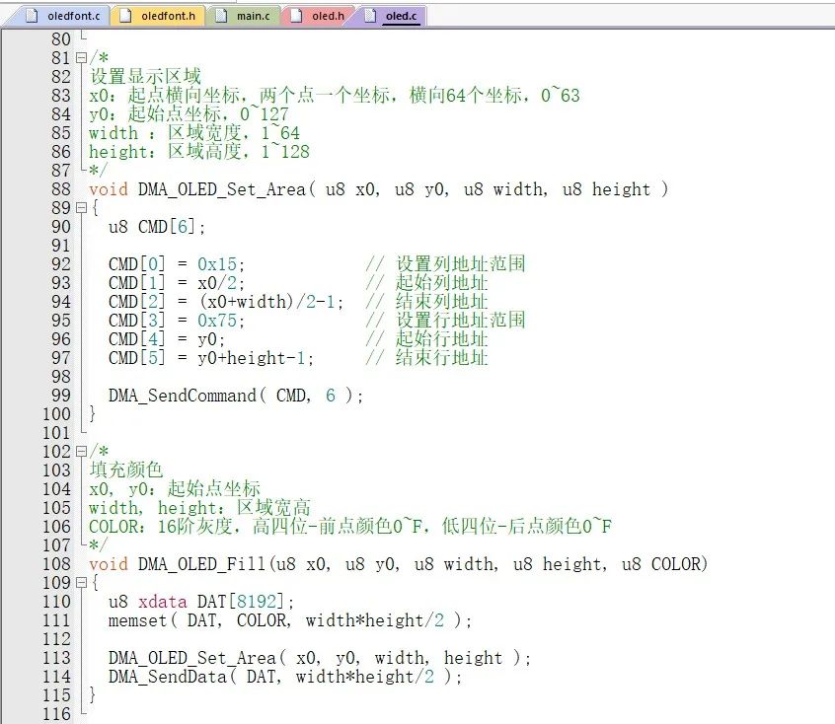Click line number 88 in the gutter
Screen dimensions: 835x724
61,189
